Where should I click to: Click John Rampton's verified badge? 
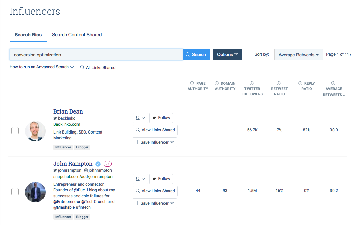click(x=98, y=164)
